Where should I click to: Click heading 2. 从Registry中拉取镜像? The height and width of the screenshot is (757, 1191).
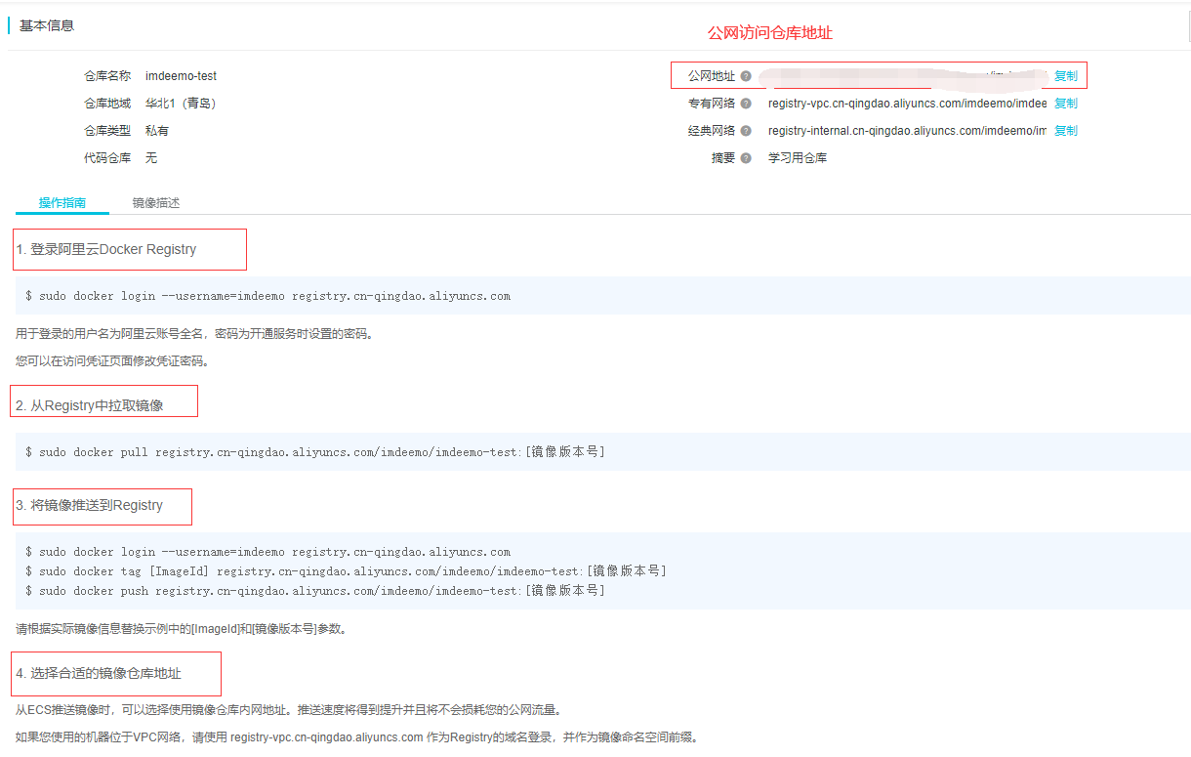click(90, 405)
